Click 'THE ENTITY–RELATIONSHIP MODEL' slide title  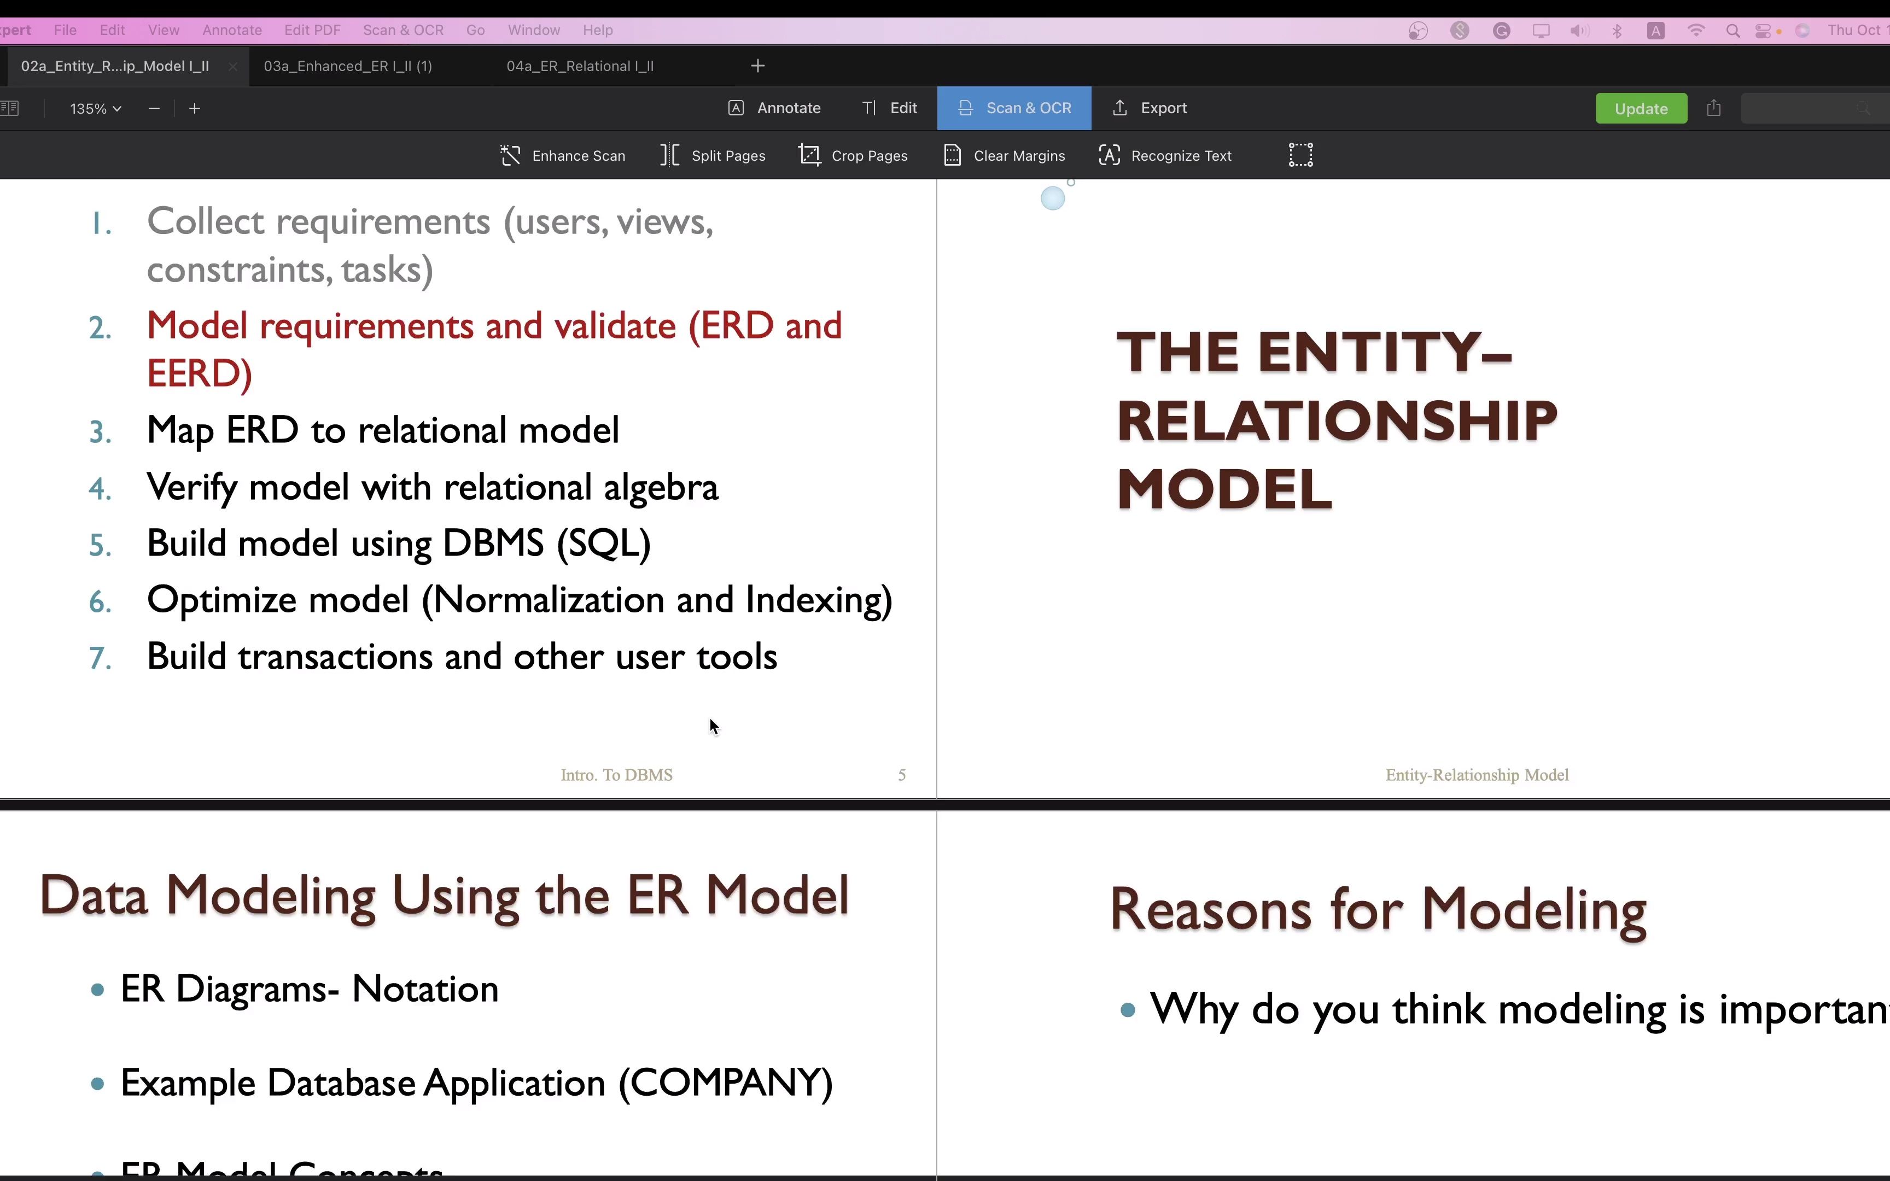pos(1337,420)
